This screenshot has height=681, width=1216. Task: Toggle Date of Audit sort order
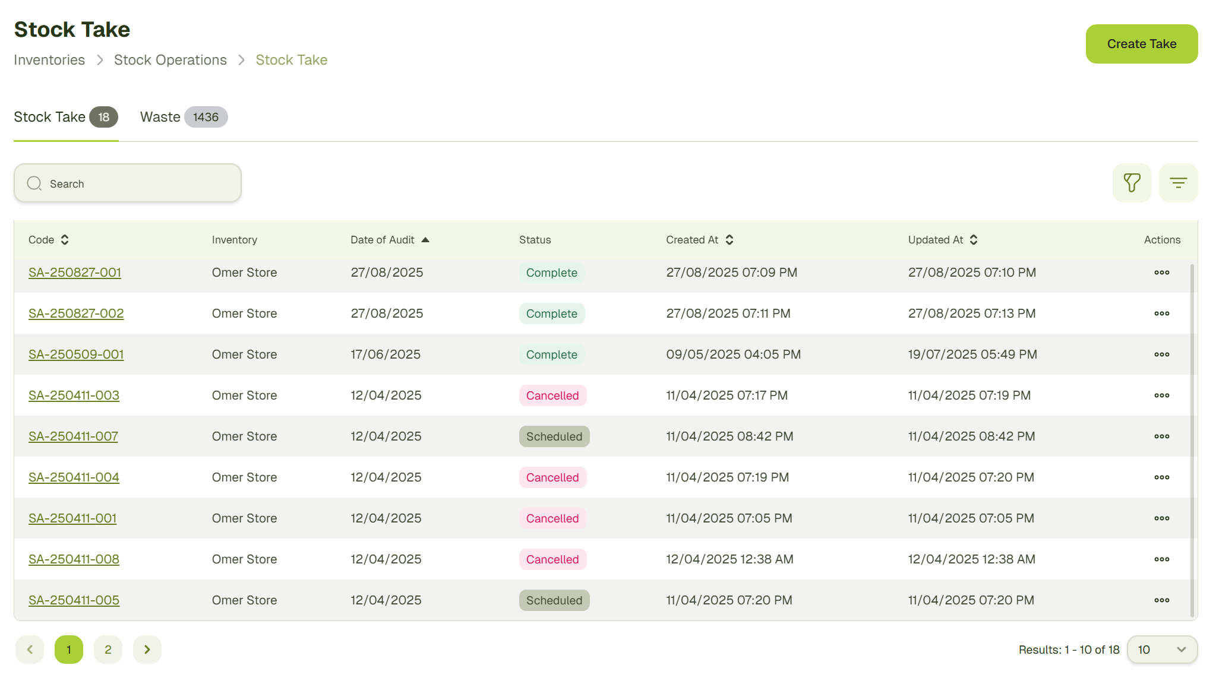pos(425,240)
